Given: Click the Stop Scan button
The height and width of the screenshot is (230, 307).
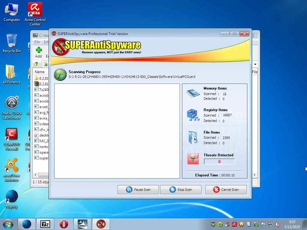Looking at the screenshot, I should 180,190.
